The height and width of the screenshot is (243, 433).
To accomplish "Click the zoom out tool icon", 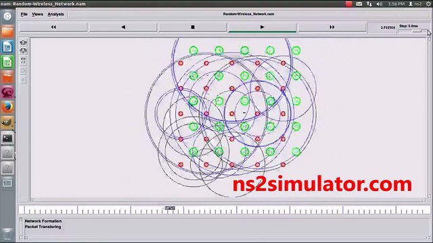I will [23, 51].
